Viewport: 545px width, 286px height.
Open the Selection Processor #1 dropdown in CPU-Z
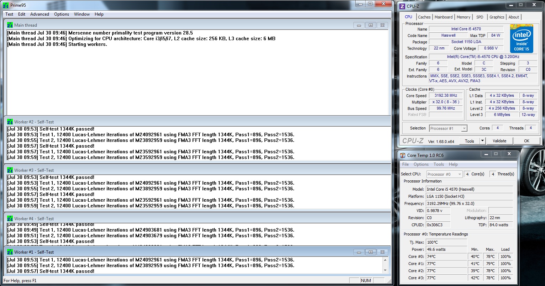448,128
